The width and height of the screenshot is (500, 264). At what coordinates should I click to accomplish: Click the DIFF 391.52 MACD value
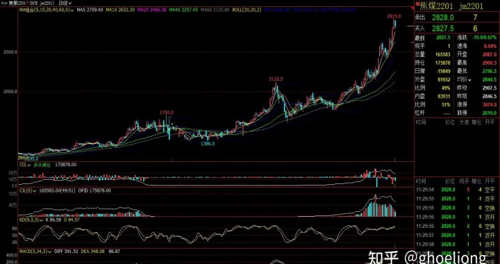[x=67, y=251]
